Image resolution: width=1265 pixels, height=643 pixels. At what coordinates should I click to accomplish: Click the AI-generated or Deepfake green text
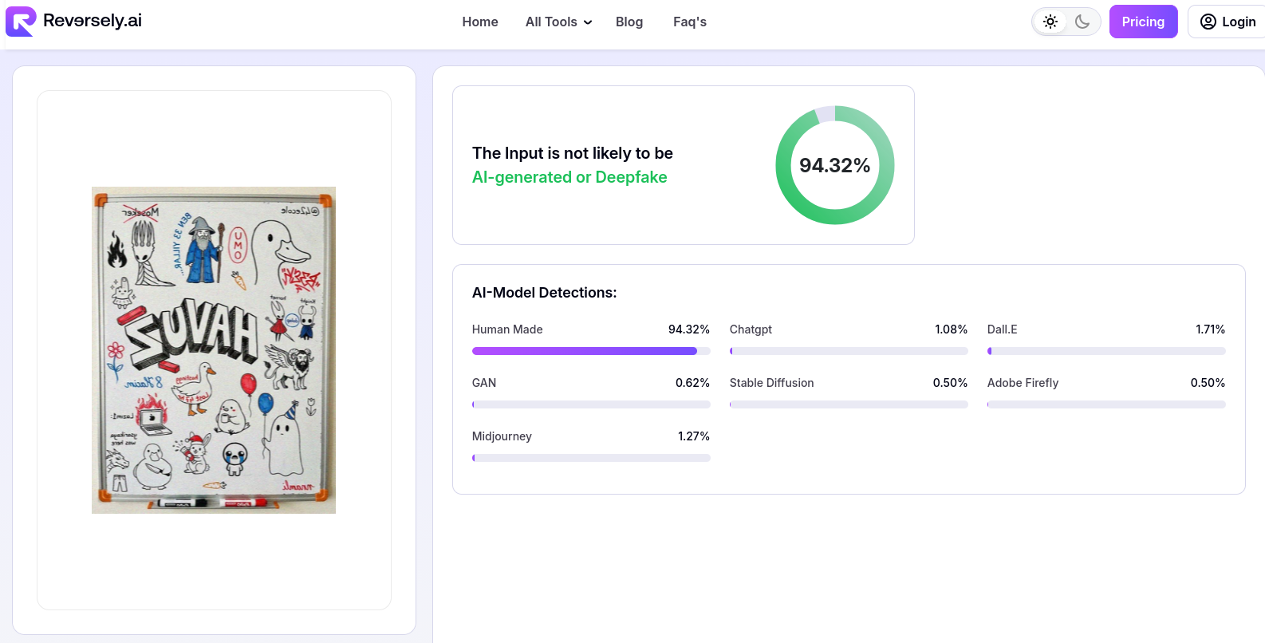pos(569,177)
